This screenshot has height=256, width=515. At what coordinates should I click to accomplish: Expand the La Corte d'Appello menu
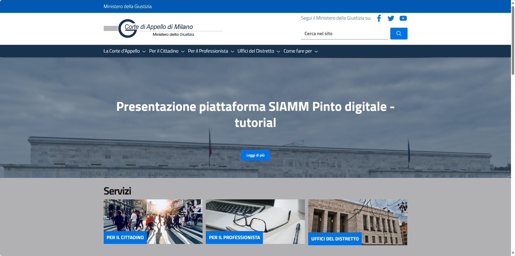click(124, 51)
